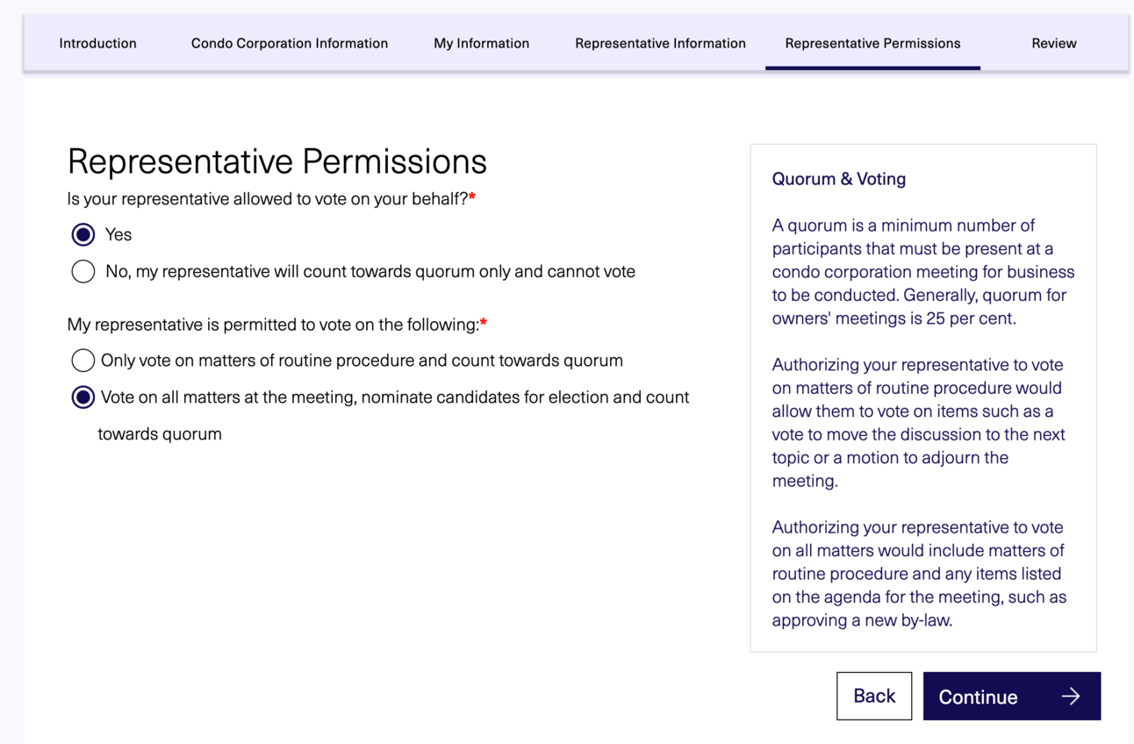Choose the 'No, my representative will count towards quorum only' radio

point(83,272)
